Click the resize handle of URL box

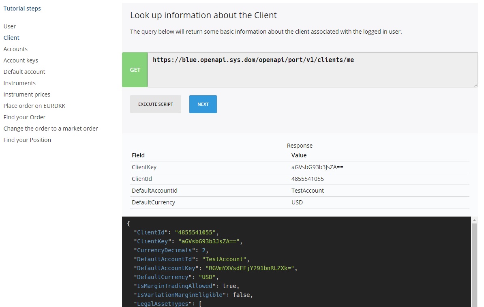point(475,85)
